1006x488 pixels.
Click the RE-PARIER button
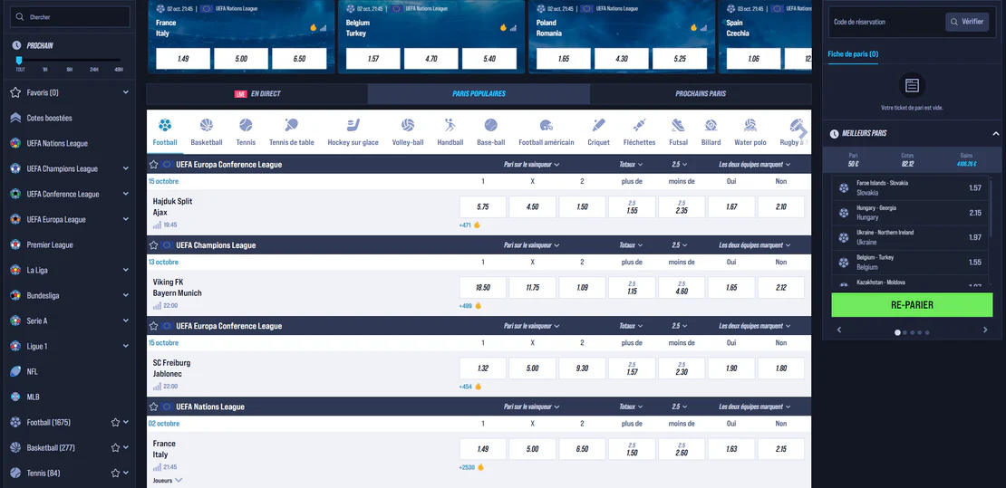(912, 305)
